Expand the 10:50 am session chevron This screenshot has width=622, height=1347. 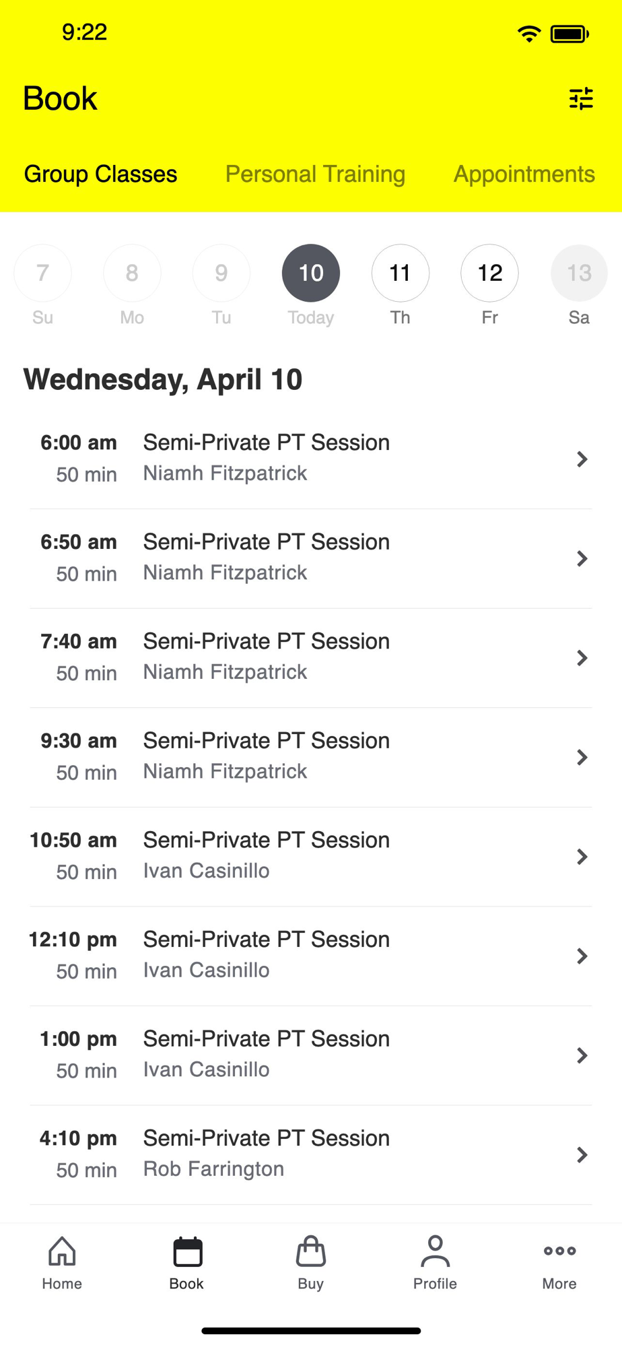(582, 857)
